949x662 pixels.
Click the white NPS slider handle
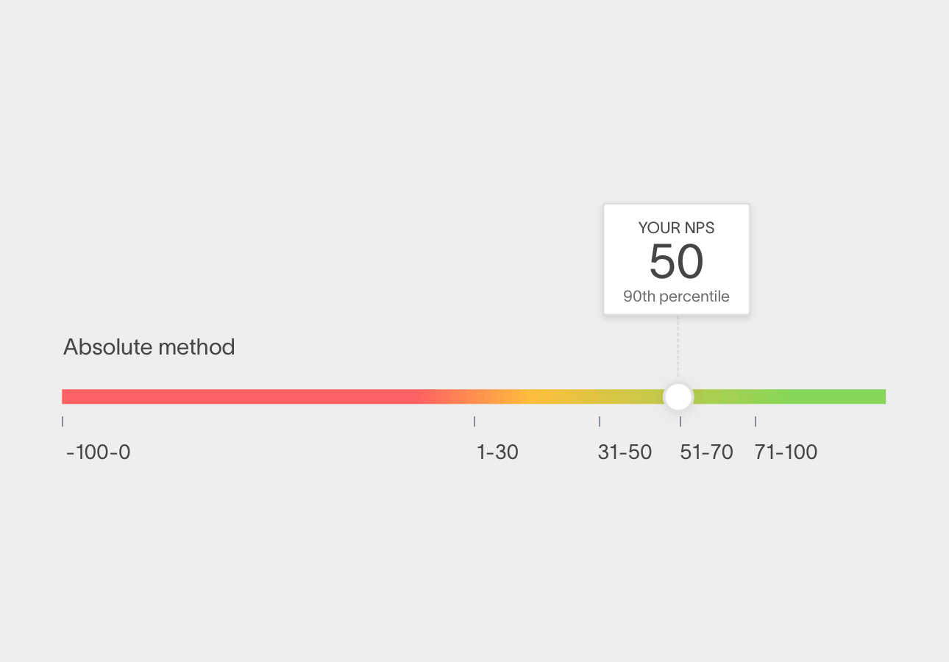click(x=678, y=396)
